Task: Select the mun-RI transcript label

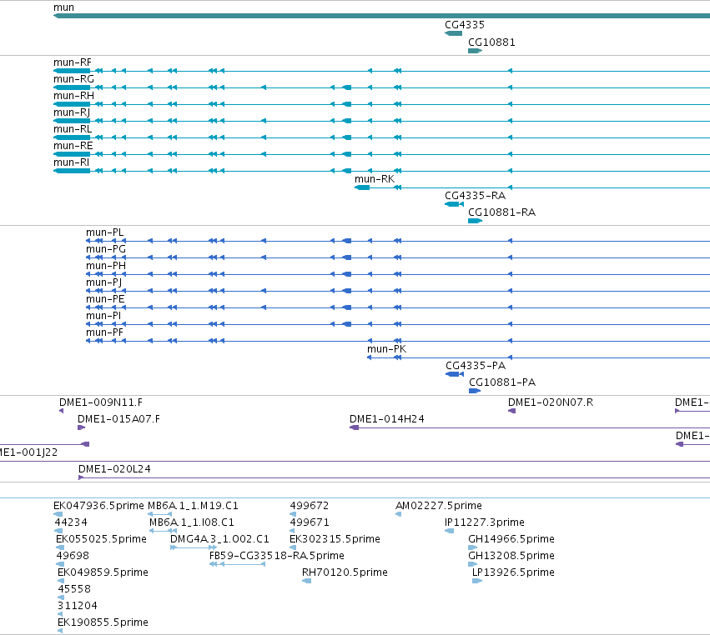Action: [72, 162]
